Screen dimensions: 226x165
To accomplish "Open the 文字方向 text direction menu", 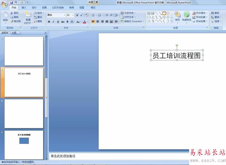I will (128, 13).
